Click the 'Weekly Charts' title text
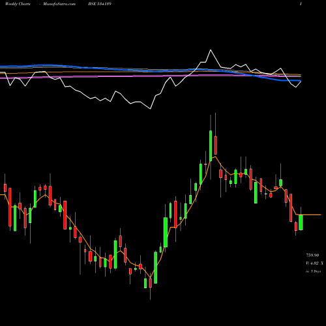 click(x=18, y=4)
